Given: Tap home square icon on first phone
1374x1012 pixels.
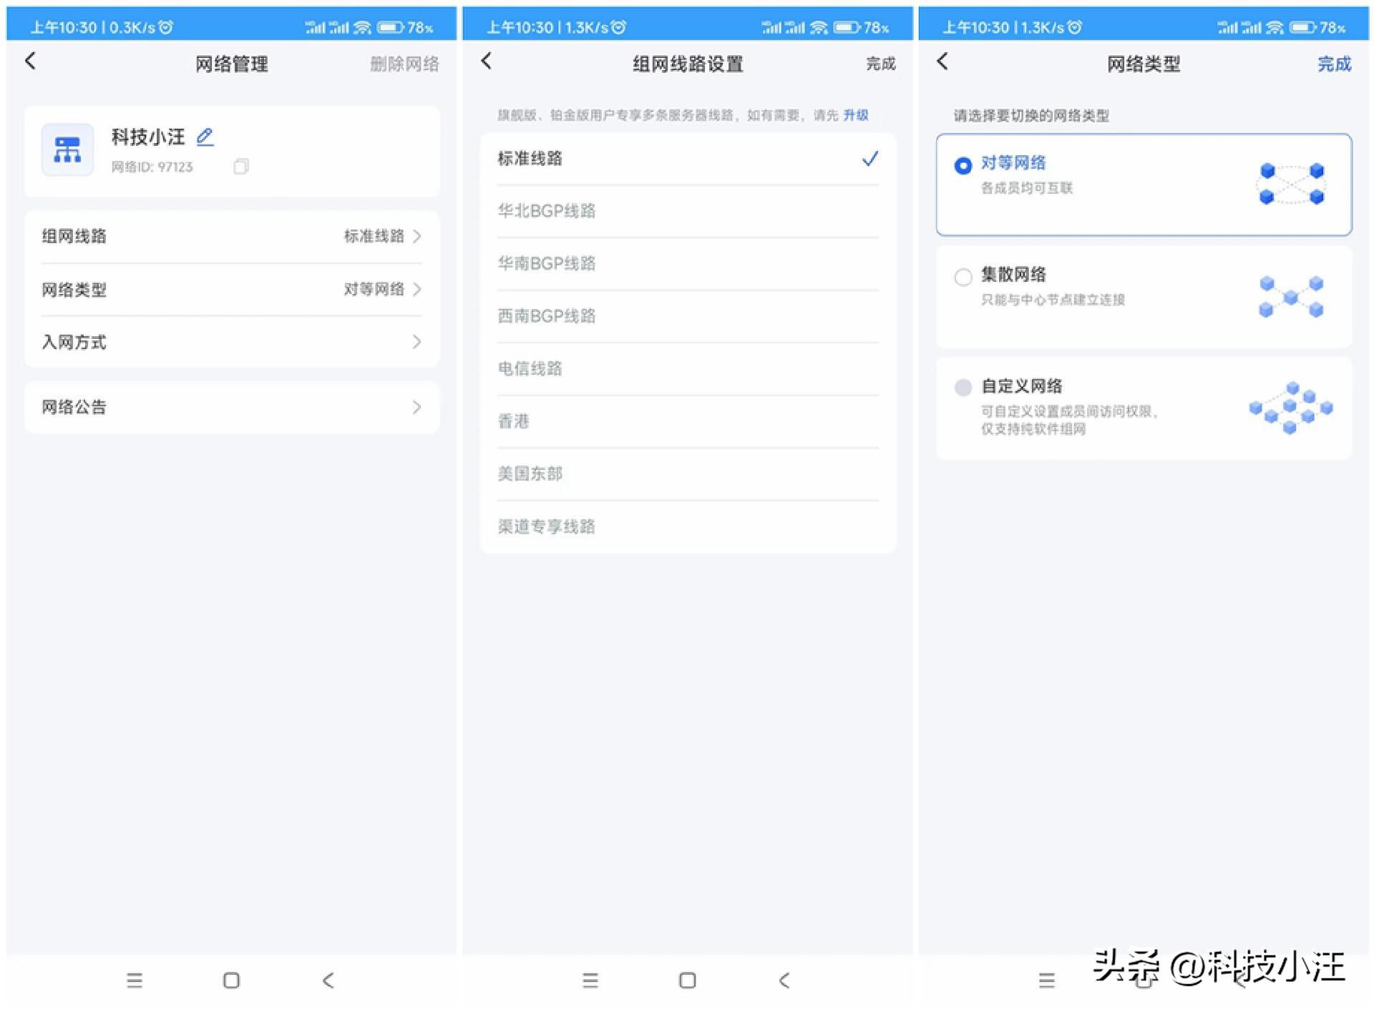Looking at the screenshot, I should point(231,980).
